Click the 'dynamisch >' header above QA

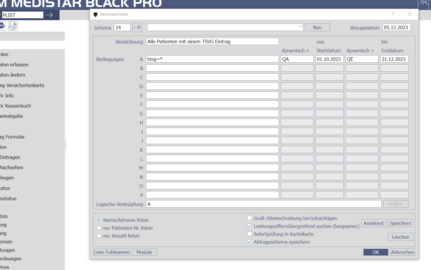[295, 51]
